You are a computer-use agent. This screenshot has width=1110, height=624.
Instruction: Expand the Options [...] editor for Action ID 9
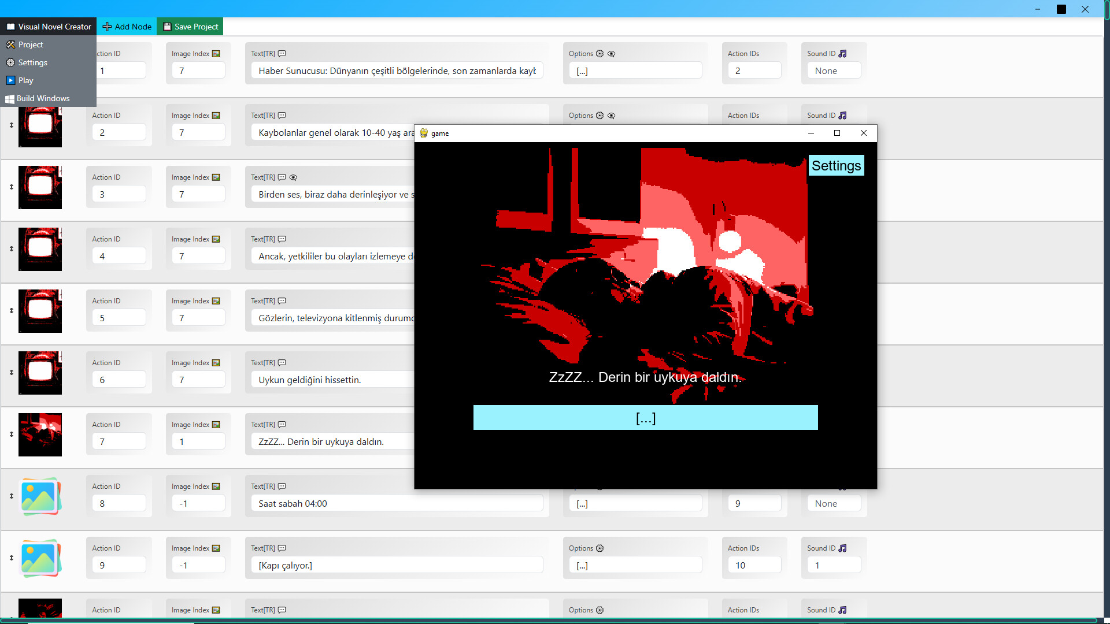635,564
